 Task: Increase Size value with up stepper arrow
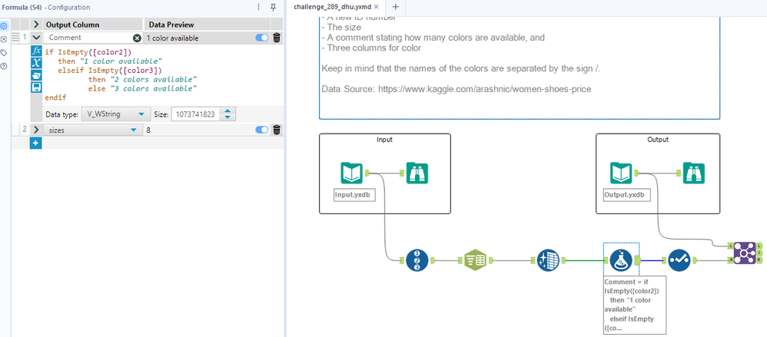click(228, 111)
